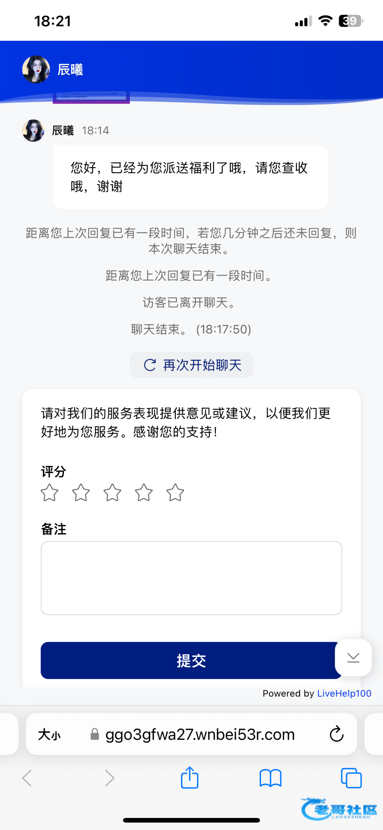Select the second rating star
This screenshot has width=383, height=830.
pyautogui.click(x=81, y=492)
